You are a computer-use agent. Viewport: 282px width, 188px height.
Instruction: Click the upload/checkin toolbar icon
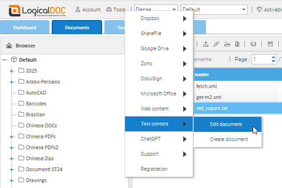coord(206,44)
